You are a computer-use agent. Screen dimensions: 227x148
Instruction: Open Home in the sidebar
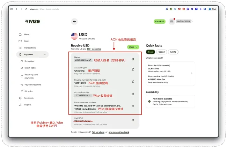[27, 35]
